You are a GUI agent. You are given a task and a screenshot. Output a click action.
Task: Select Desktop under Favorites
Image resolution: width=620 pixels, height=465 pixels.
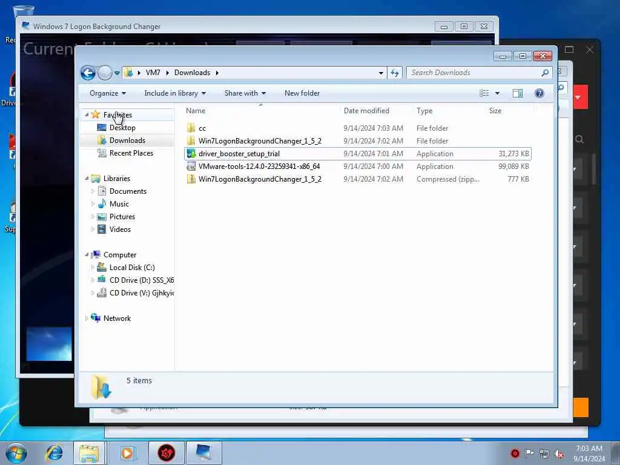coord(122,128)
